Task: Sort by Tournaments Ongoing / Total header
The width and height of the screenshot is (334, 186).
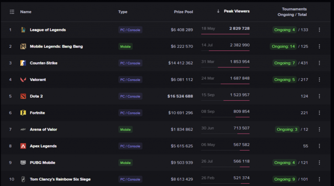Action: (292, 12)
